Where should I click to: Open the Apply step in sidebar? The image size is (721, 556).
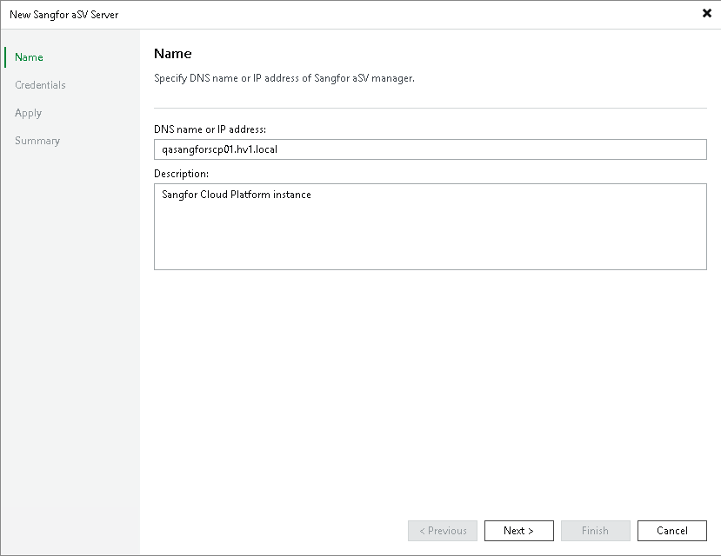[28, 113]
